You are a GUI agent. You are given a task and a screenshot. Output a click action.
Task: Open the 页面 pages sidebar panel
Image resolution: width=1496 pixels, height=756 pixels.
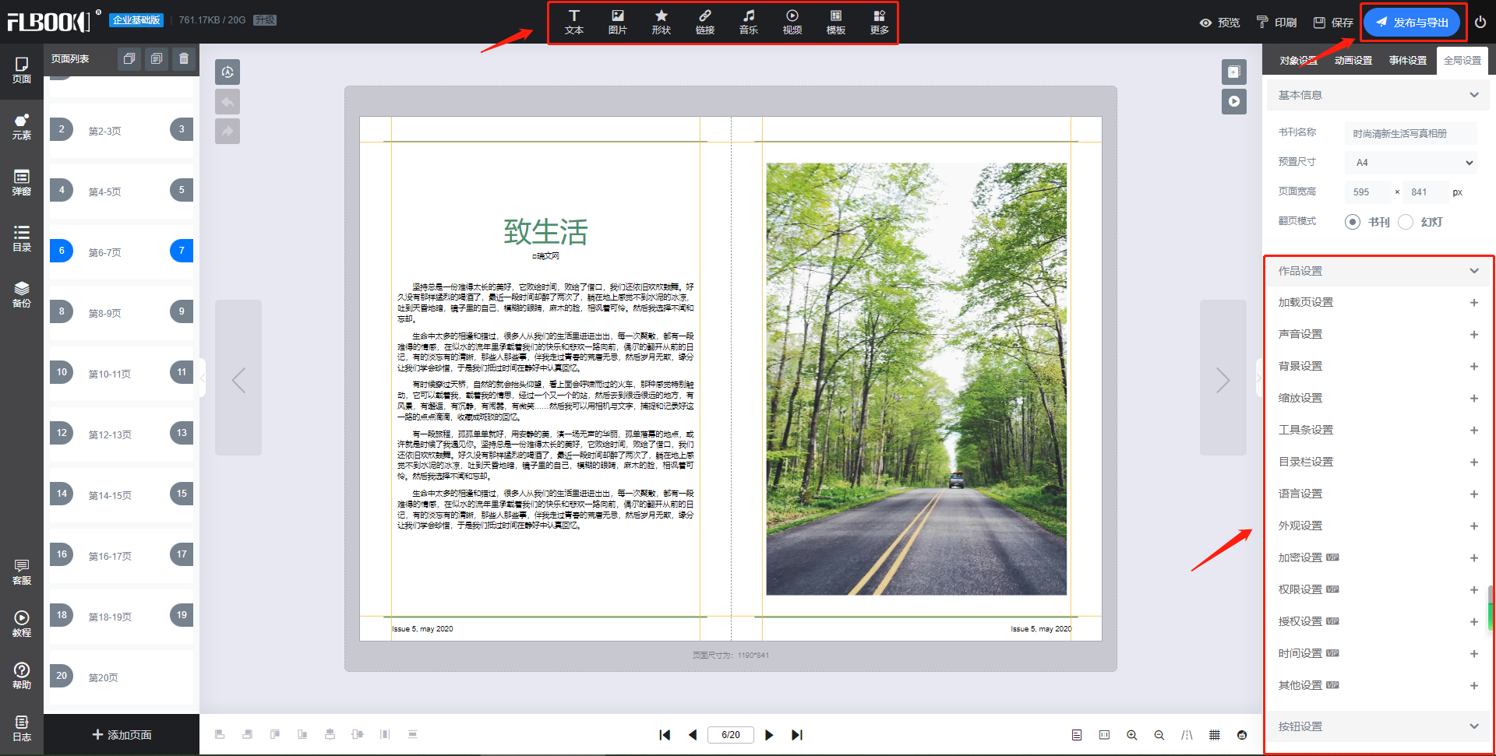tap(22, 70)
